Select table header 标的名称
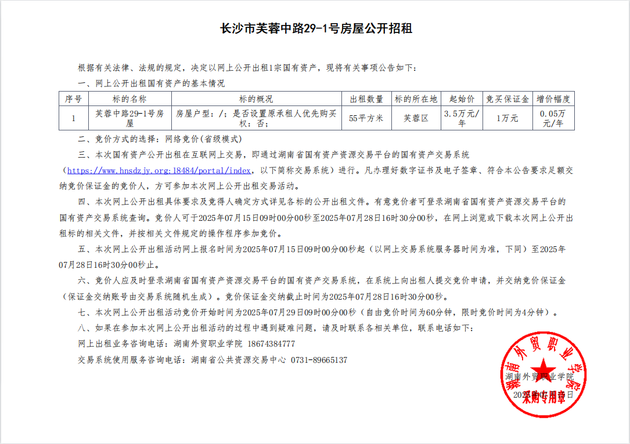This screenshot has width=630, height=444. pos(130,99)
